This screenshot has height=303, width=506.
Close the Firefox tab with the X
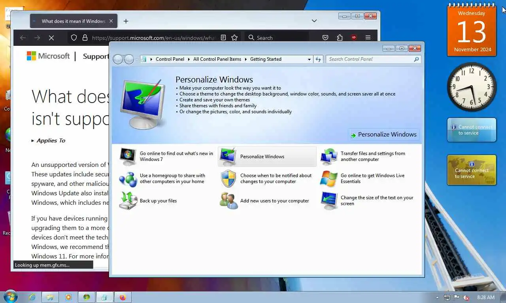(111, 21)
